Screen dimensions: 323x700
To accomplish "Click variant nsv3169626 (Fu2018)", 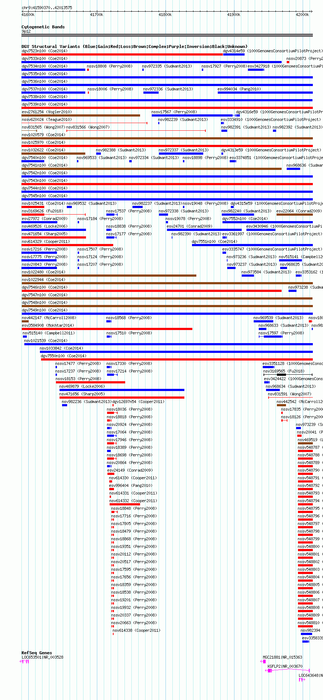I will (x=42, y=211).
